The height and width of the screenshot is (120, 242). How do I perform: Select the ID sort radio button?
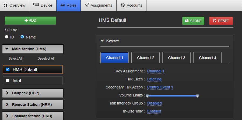tap(7, 37)
